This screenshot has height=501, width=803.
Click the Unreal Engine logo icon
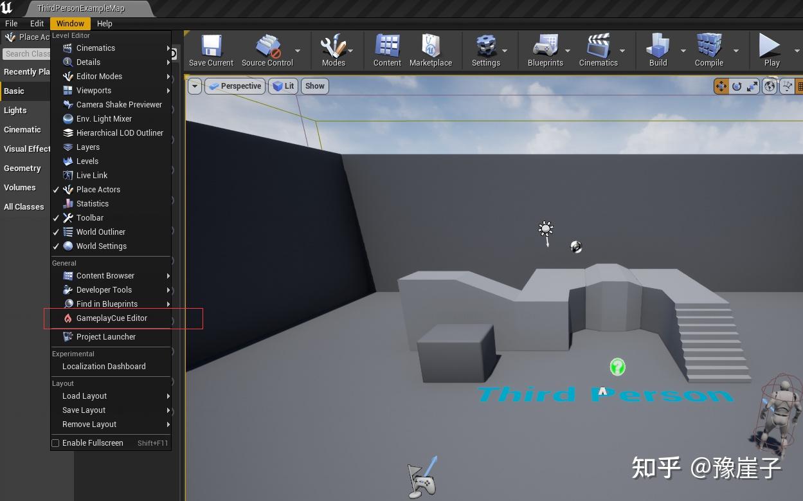pos(7,8)
